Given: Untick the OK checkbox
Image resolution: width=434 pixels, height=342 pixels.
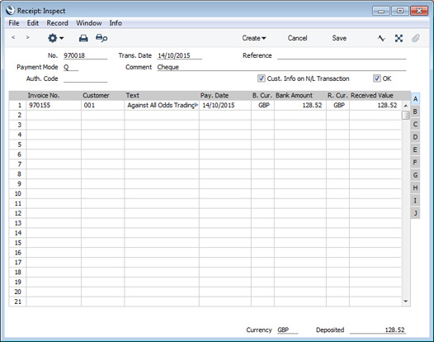Looking at the screenshot, I should [x=377, y=78].
